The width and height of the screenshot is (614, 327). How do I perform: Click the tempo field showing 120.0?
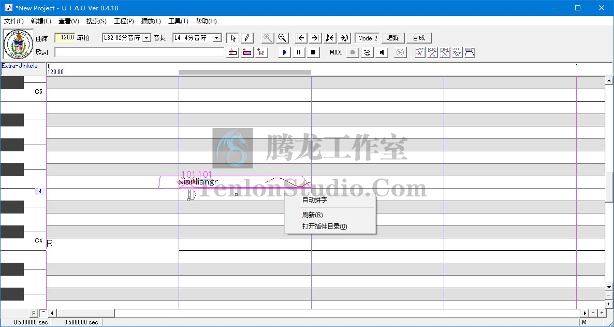coord(65,38)
